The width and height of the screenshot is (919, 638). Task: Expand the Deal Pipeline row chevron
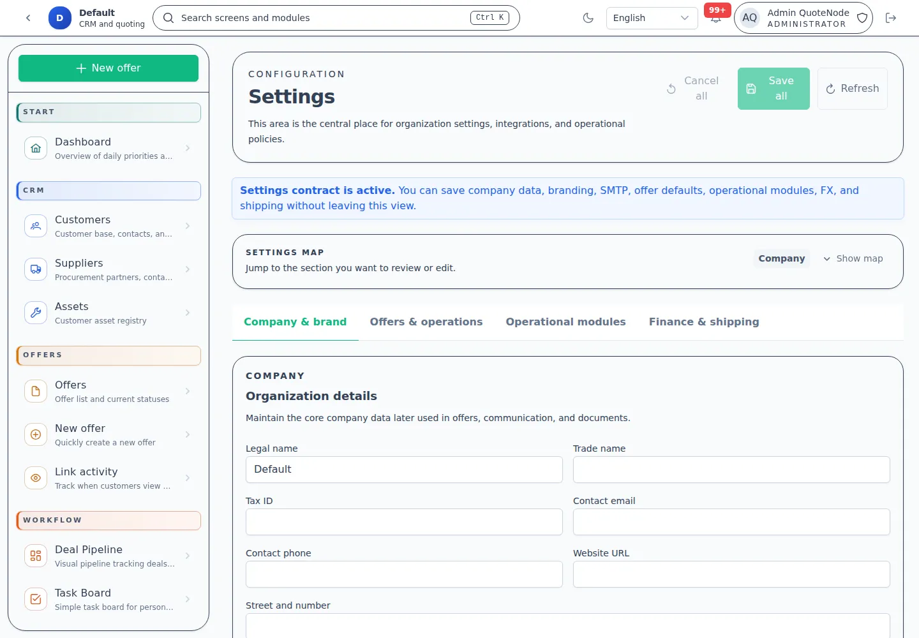coord(188,556)
